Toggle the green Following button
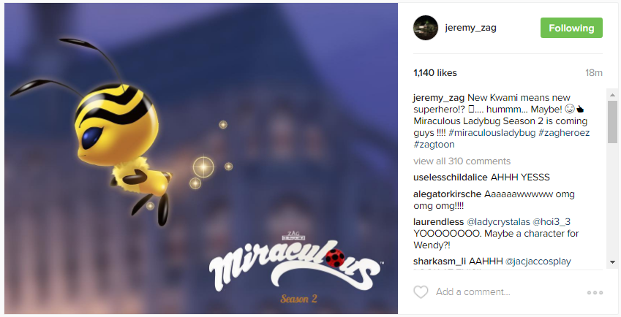The height and width of the screenshot is (317, 621). point(571,28)
